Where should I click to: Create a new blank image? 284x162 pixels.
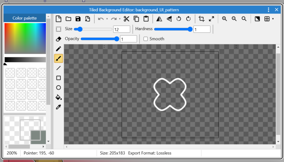(59, 19)
